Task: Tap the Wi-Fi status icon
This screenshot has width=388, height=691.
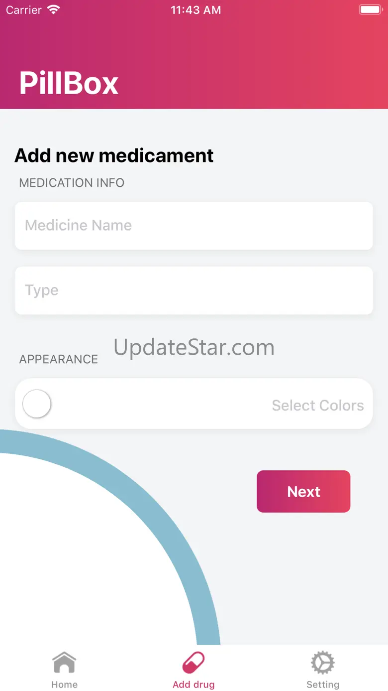Action: [53, 10]
